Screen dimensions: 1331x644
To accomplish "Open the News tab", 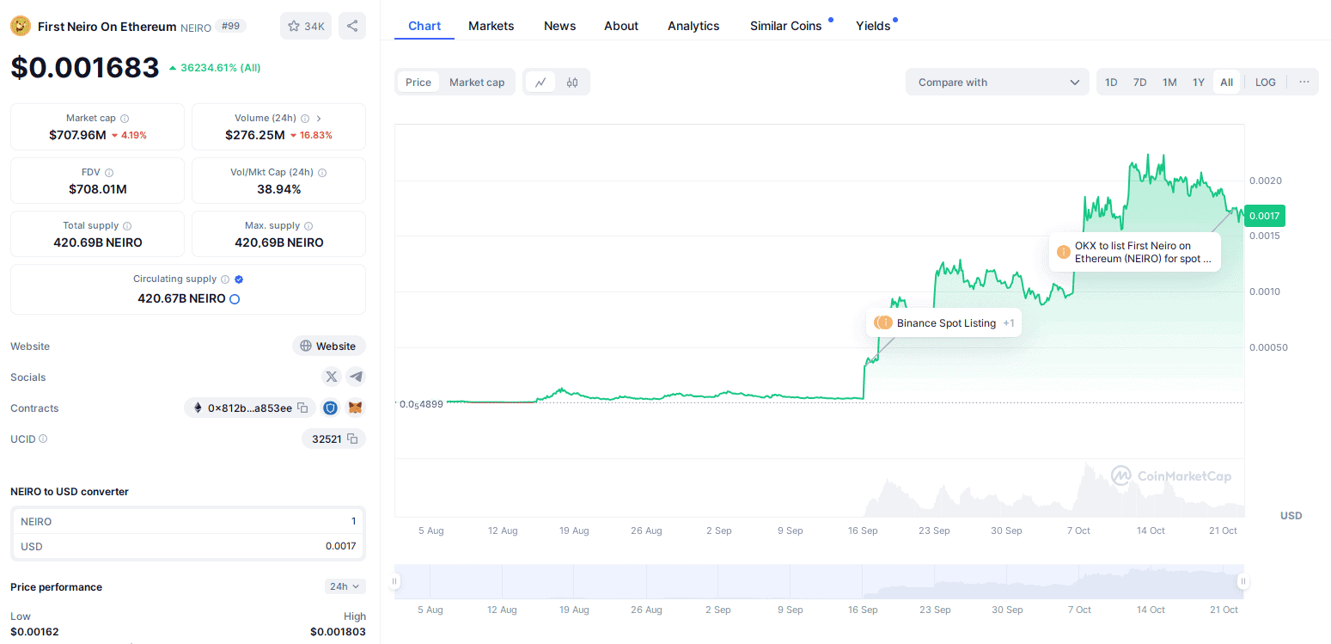I will point(560,26).
